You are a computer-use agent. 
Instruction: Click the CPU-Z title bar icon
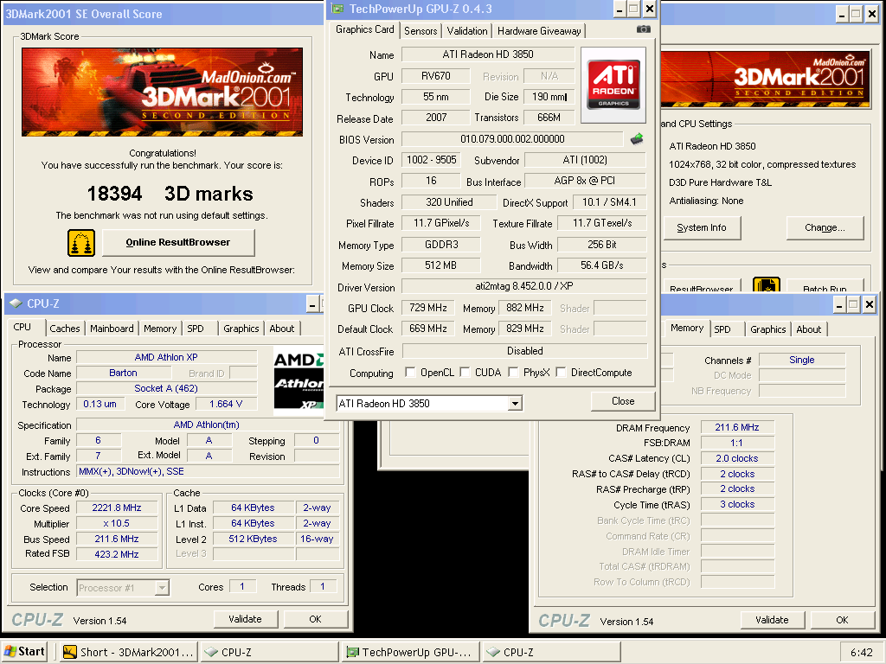tap(16, 303)
